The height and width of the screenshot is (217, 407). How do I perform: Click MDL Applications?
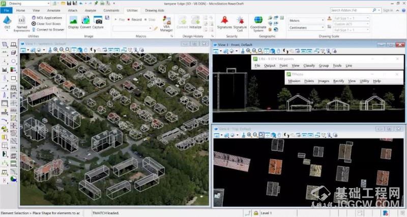click(49, 18)
